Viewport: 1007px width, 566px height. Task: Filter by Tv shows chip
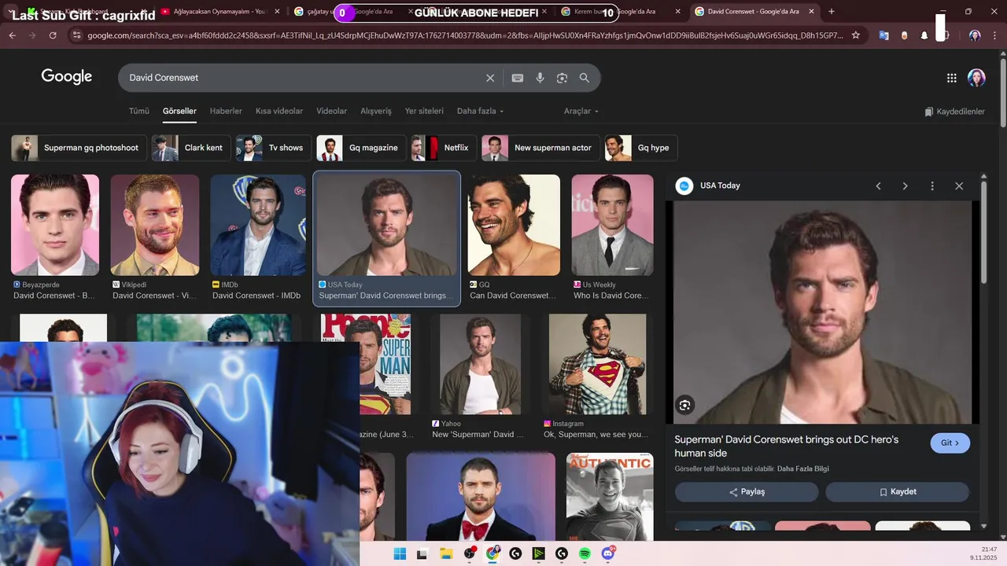(274, 148)
